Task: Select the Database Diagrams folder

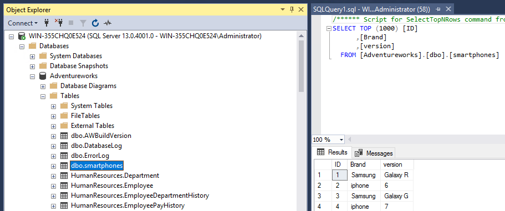Action: [x=88, y=86]
